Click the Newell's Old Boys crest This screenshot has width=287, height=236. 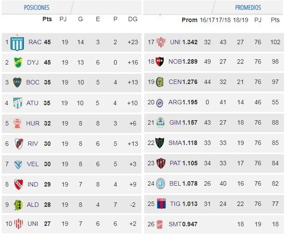click(160, 61)
